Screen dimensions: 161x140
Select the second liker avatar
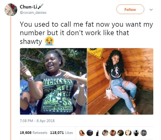click(90, 133)
